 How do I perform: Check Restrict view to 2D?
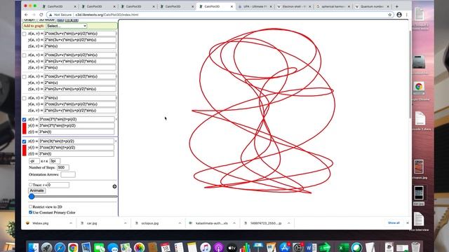[x=30, y=206]
